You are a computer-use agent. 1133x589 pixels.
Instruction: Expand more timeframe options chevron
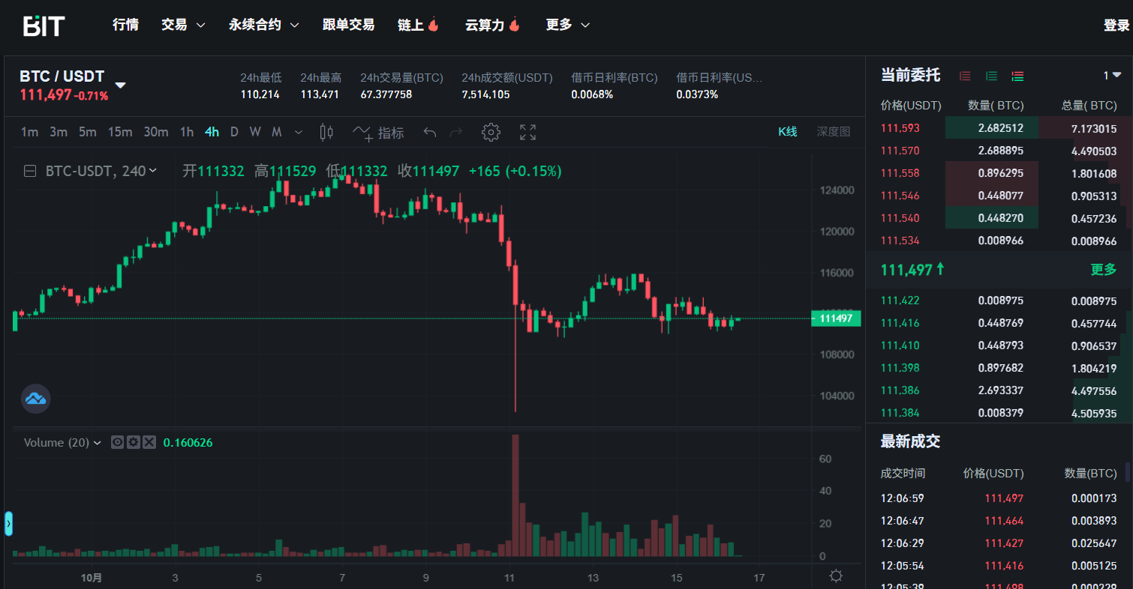click(299, 133)
